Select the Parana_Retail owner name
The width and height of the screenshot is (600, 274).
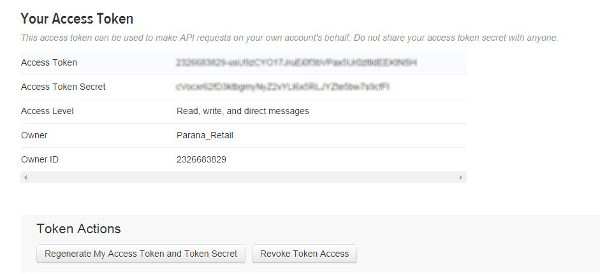click(x=204, y=135)
